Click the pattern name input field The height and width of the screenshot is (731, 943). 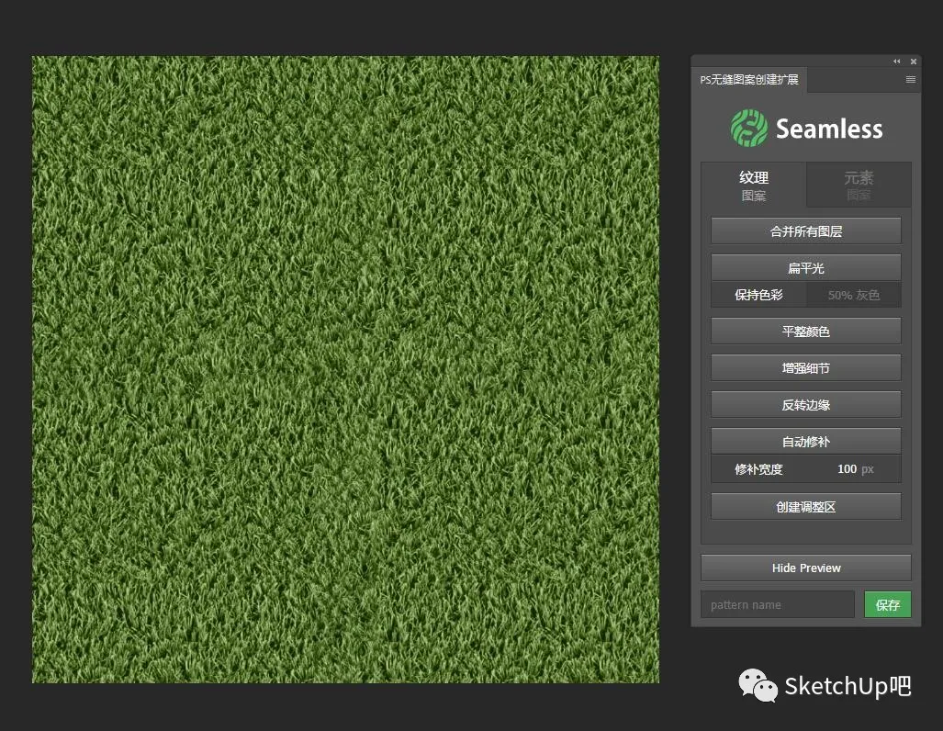coord(777,604)
